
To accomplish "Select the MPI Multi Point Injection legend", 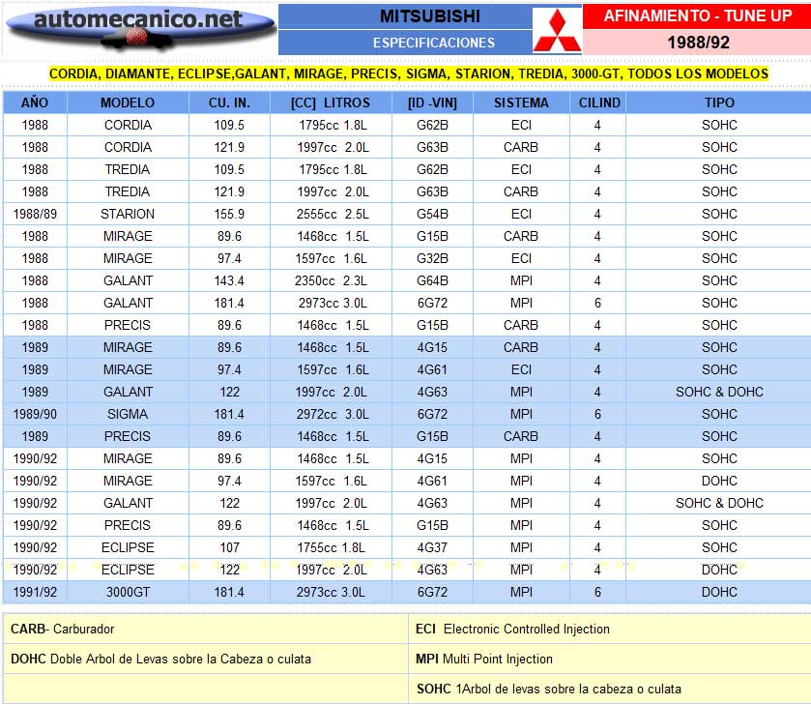I will point(484,659).
